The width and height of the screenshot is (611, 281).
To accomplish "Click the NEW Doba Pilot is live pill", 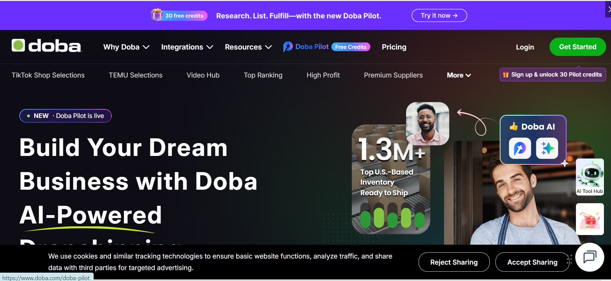I will 65,116.
